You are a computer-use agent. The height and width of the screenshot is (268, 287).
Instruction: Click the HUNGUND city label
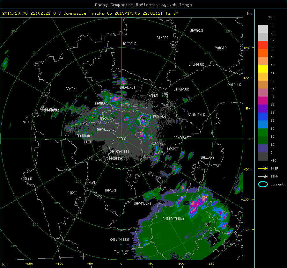click(x=151, y=96)
